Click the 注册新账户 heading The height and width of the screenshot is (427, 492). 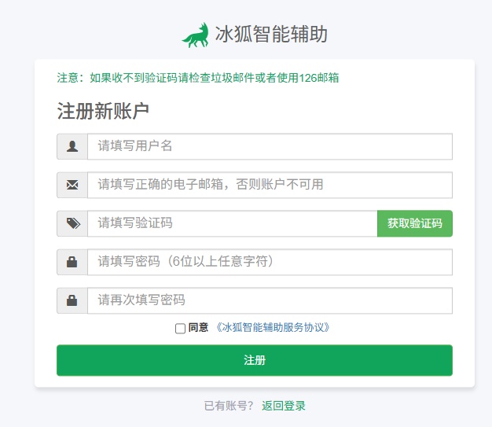[103, 111]
